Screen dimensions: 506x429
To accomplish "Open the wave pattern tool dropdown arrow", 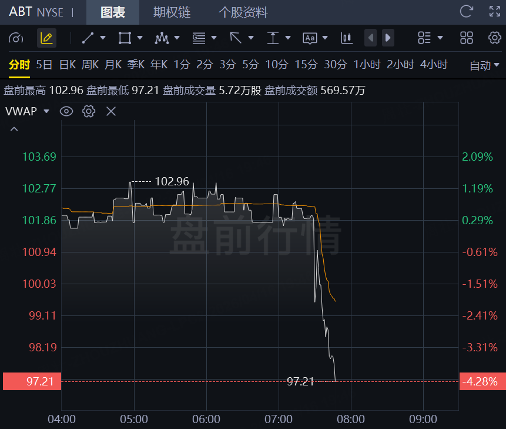I will point(177,38).
